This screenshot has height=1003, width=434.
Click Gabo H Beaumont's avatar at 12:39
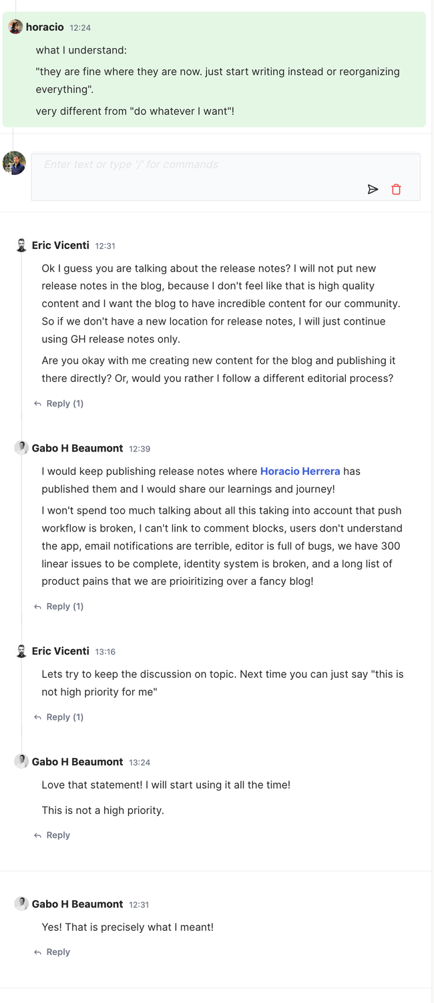[21, 448]
